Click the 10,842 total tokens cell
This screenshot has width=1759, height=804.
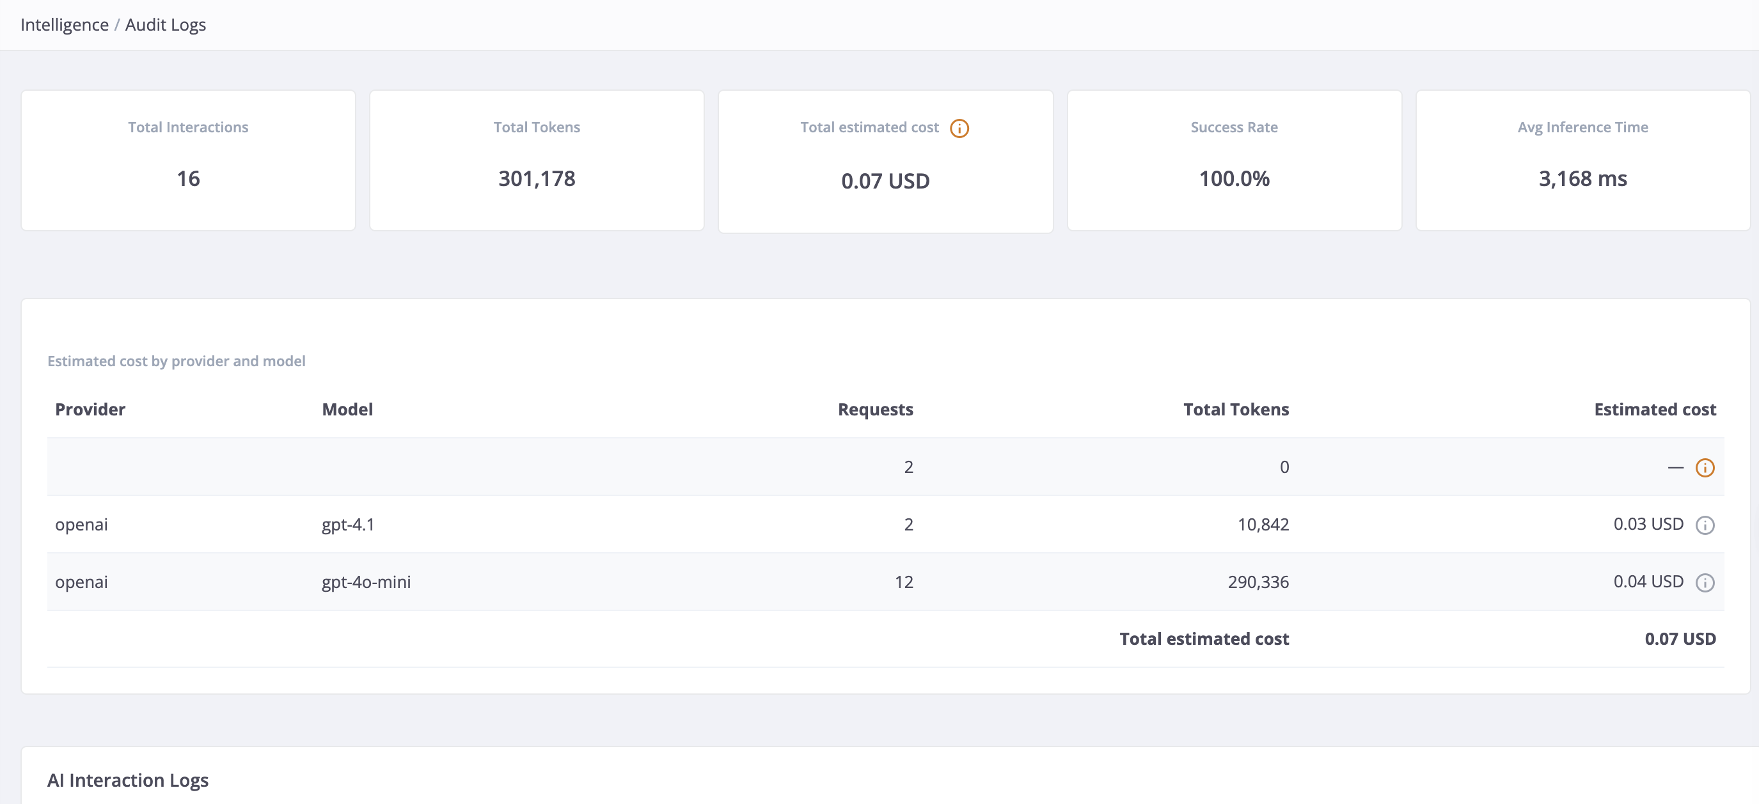coord(1263,525)
